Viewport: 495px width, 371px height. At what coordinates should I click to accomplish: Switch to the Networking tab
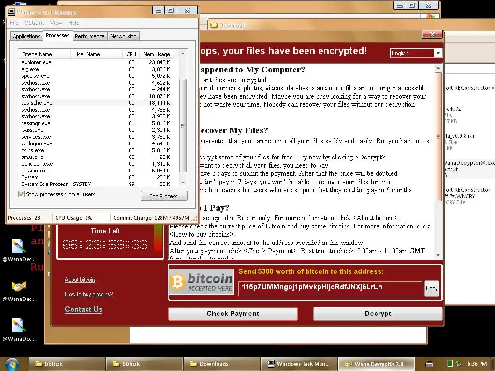pyautogui.click(x=123, y=36)
